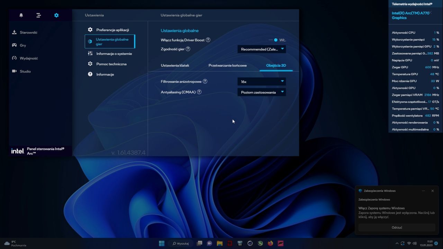
Task: Open anisotropic filtering 16x dropdown
Action: point(262,82)
